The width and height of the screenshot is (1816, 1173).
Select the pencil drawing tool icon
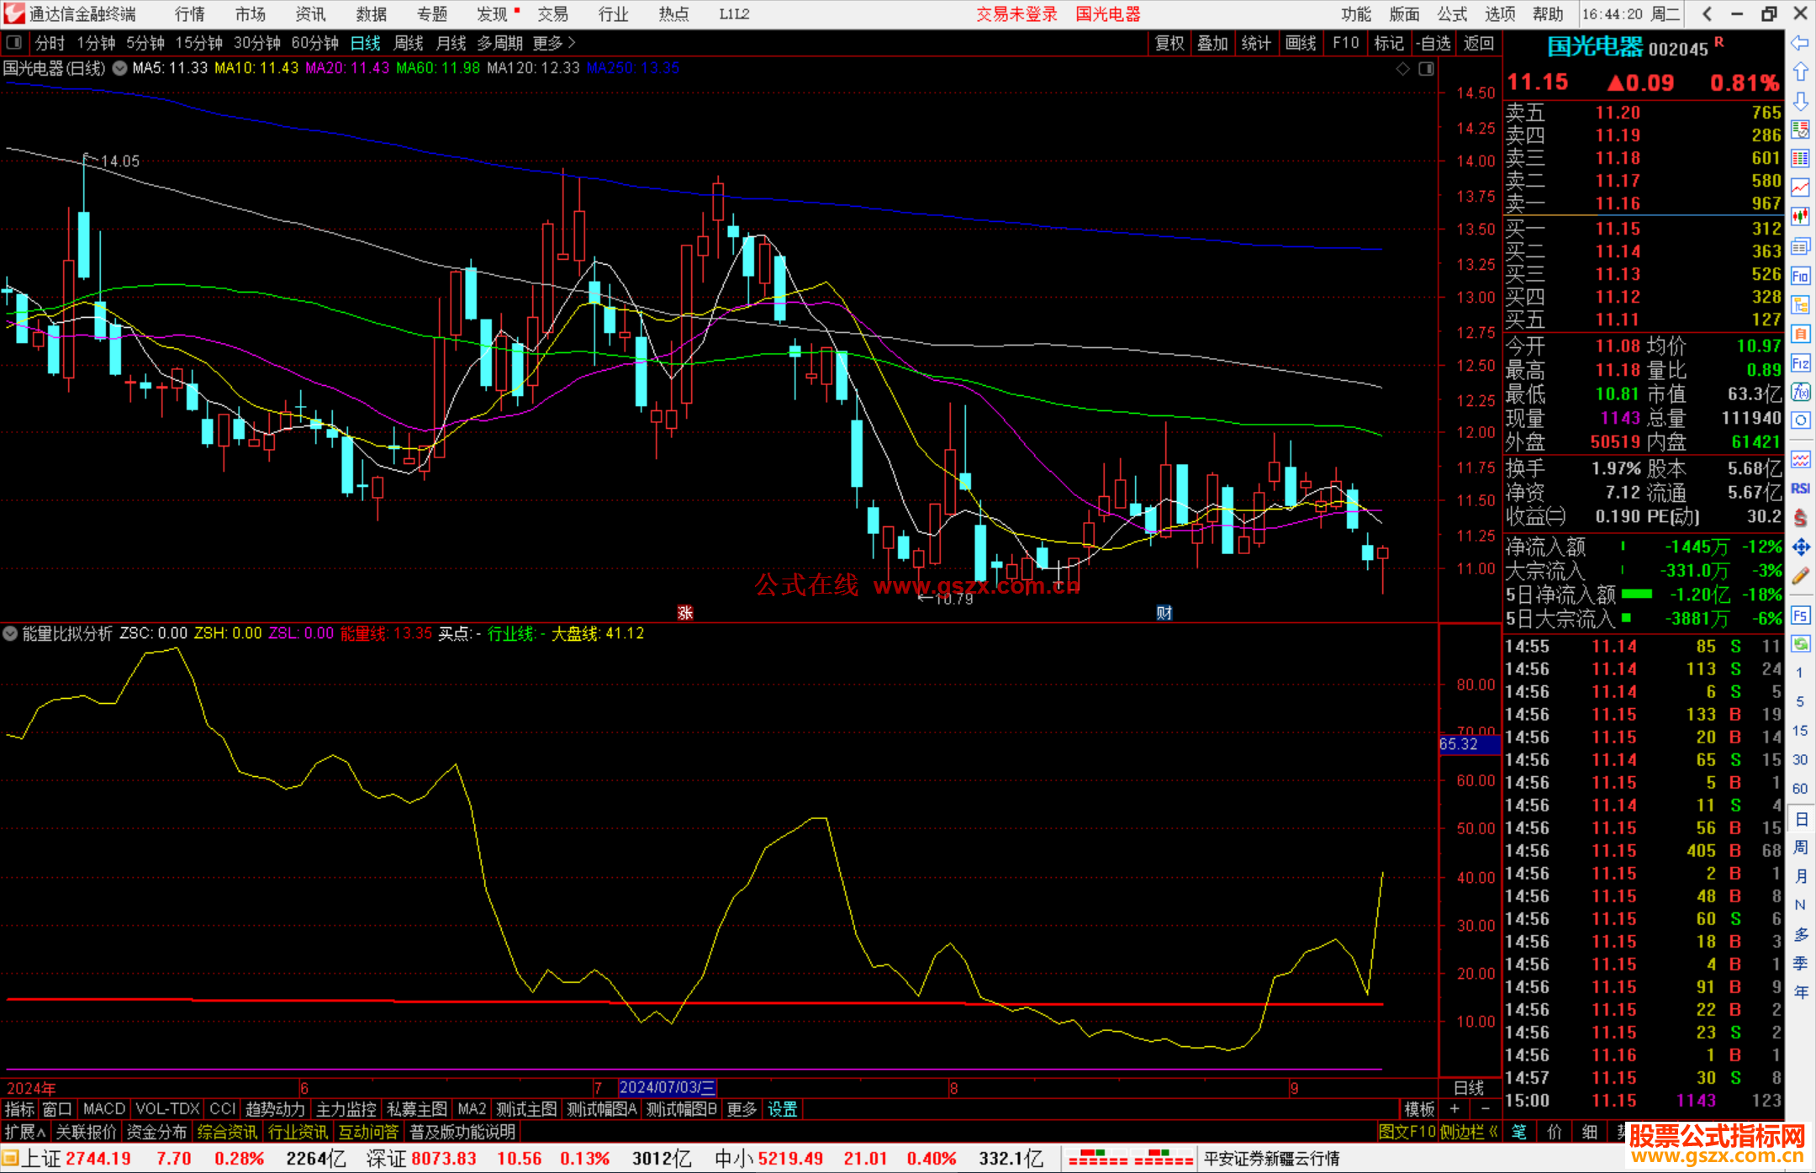pyautogui.click(x=1800, y=576)
